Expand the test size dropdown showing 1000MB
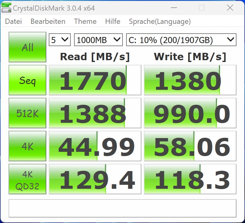245x223 pixels. coord(98,40)
